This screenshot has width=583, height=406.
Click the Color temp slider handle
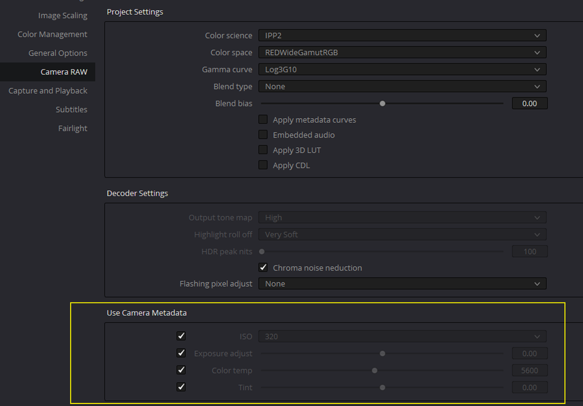click(x=374, y=370)
